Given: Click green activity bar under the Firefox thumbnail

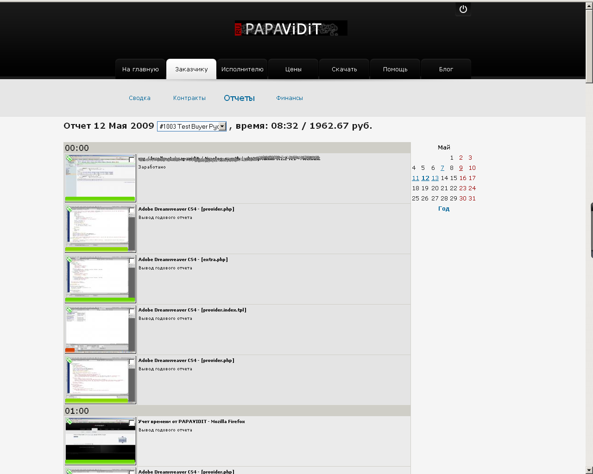Looking at the screenshot, I should 100,462.
